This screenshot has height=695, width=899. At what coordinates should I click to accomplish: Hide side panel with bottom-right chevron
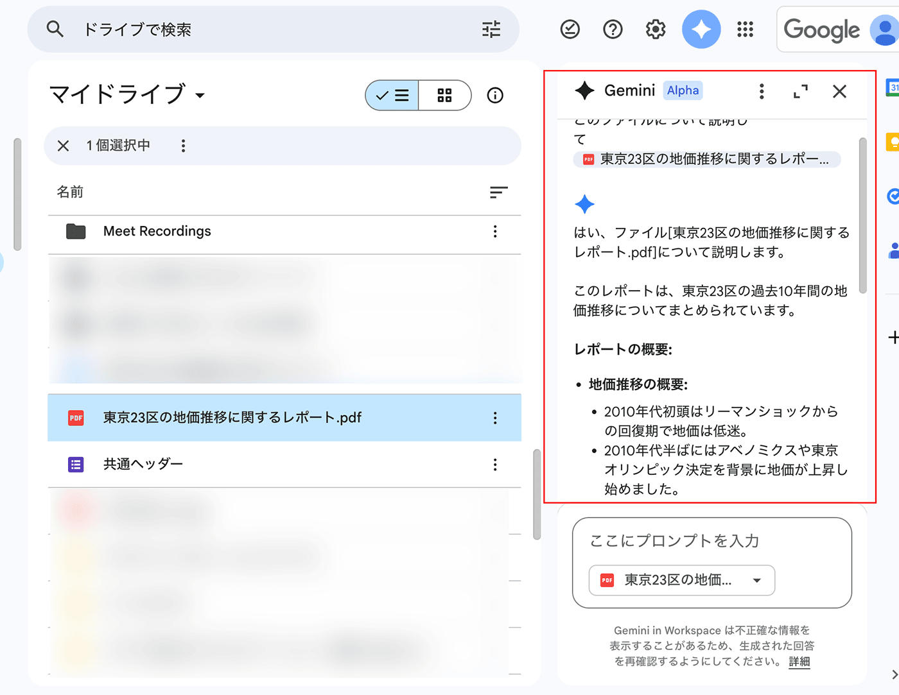point(895,674)
